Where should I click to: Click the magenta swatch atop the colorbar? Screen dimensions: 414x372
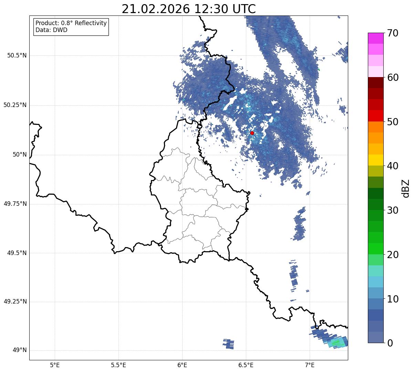click(x=375, y=38)
